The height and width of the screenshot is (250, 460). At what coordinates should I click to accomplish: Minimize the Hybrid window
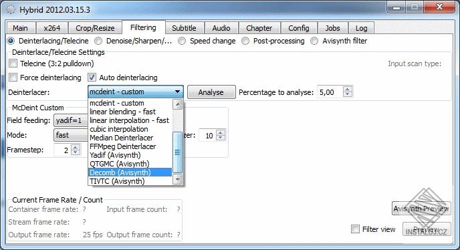[x=396, y=7]
